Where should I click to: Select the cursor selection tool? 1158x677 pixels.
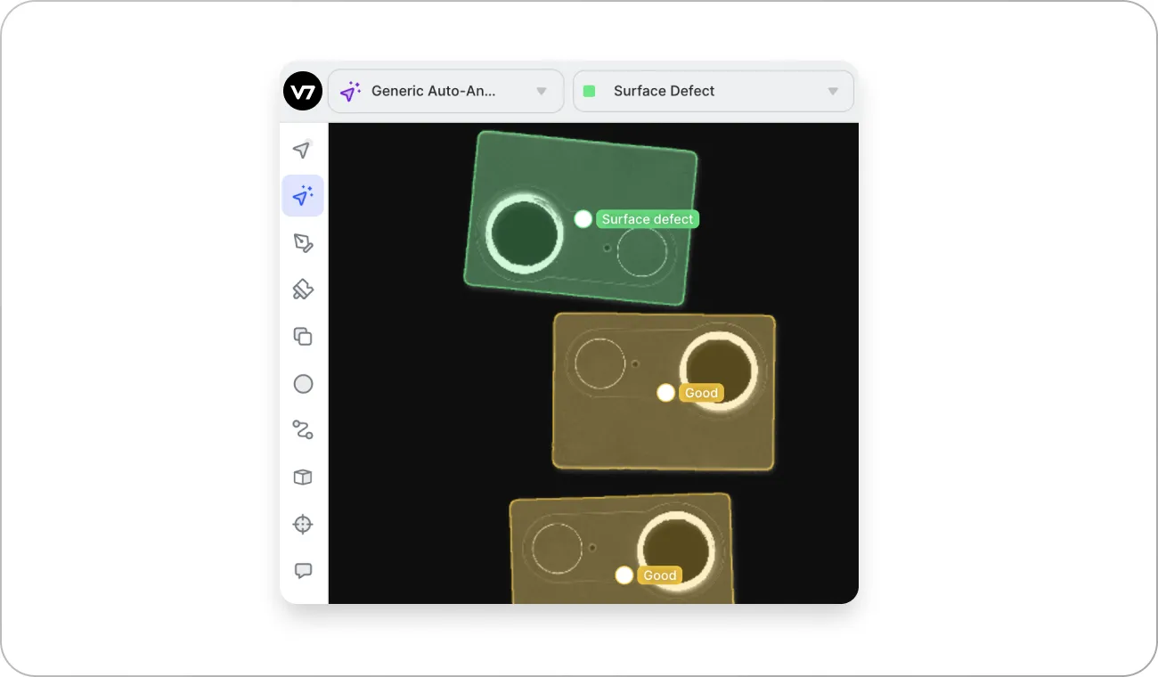pos(303,149)
